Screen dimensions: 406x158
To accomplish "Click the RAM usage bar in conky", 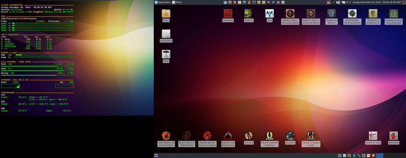I will tap(44, 55).
